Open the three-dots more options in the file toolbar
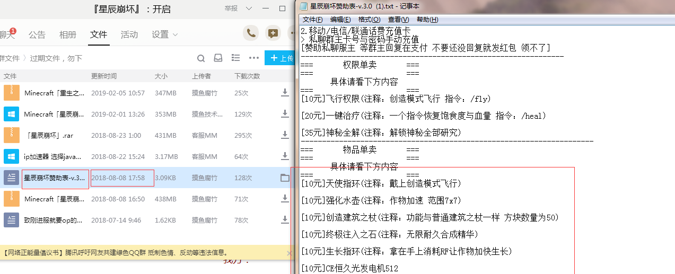 click(254, 58)
